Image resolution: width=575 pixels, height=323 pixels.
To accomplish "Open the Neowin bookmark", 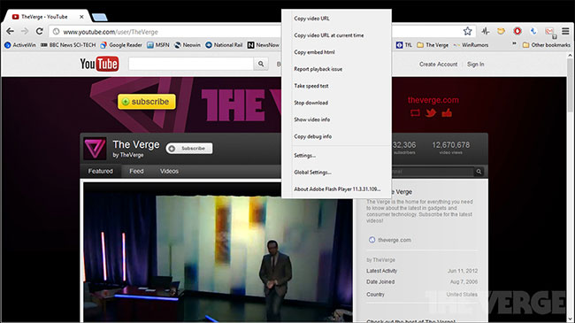I will pyautogui.click(x=188, y=45).
